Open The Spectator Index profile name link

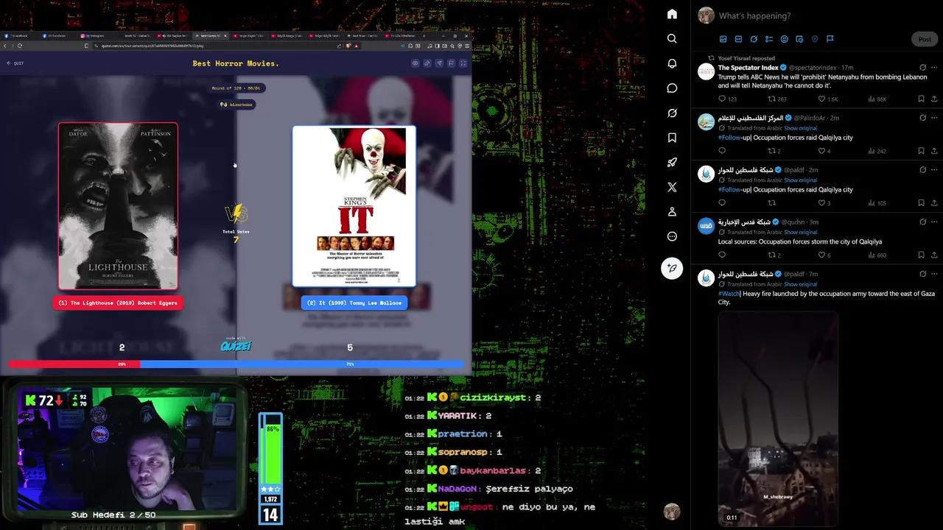point(748,68)
